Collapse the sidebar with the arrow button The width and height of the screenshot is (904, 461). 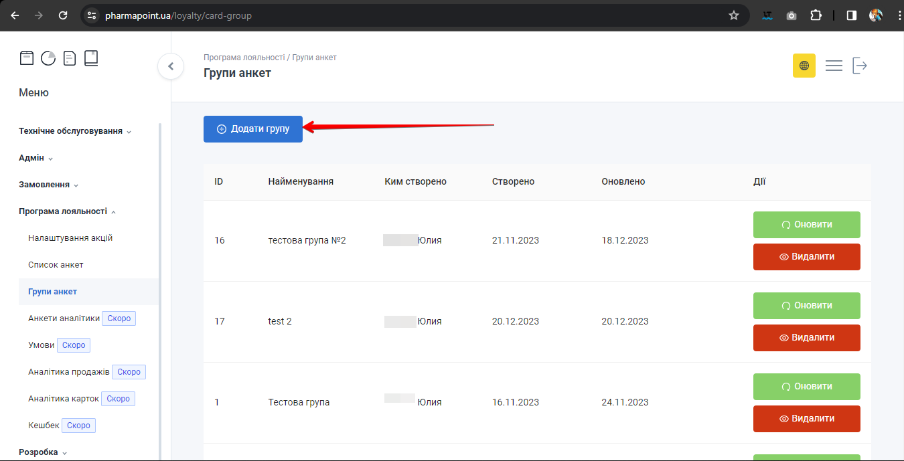pos(171,66)
